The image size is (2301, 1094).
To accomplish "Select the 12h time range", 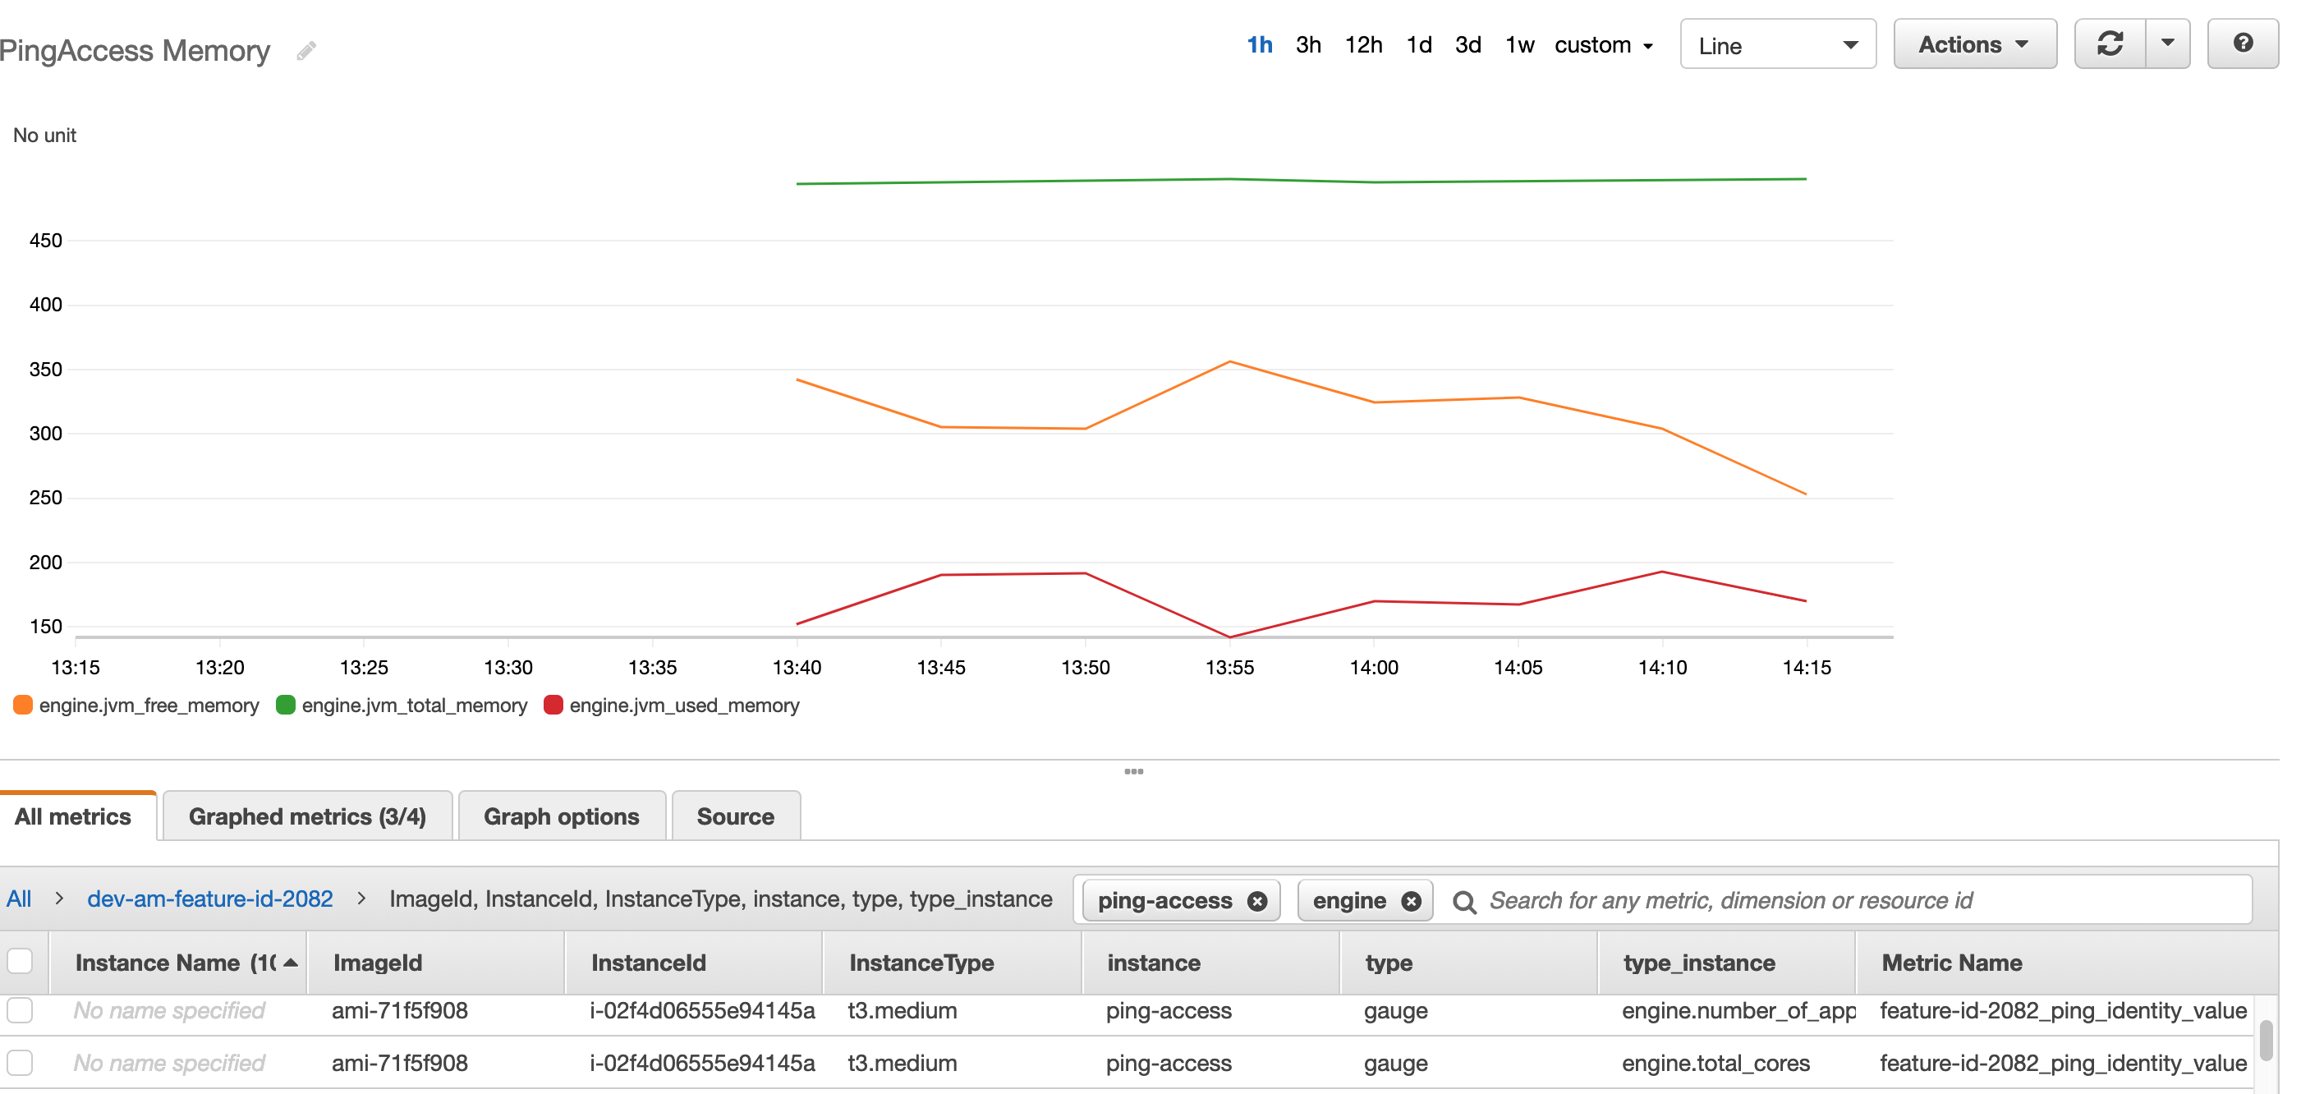I will pos(1364,44).
